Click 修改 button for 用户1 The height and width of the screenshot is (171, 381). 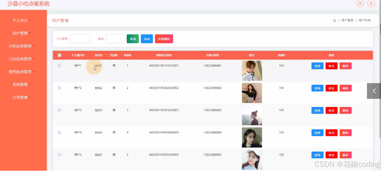point(331,66)
